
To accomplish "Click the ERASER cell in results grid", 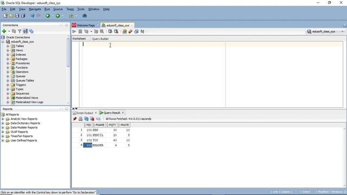I will coord(98,145).
